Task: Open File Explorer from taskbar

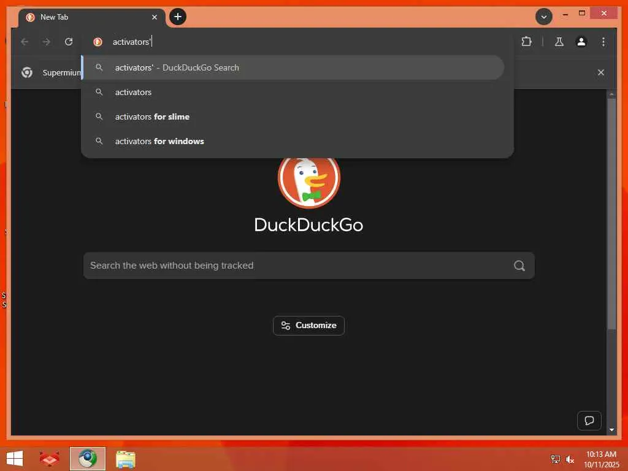Action: pos(125,459)
